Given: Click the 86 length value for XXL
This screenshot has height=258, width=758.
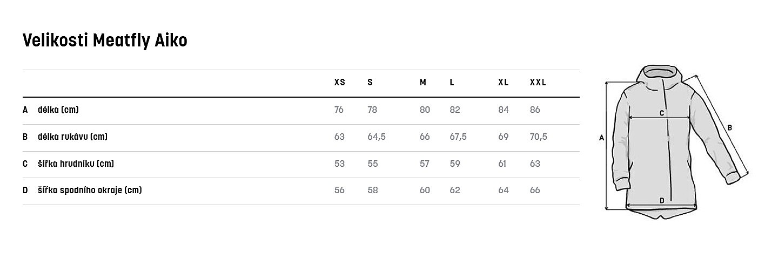Looking at the screenshot, I should coord(535,110).
